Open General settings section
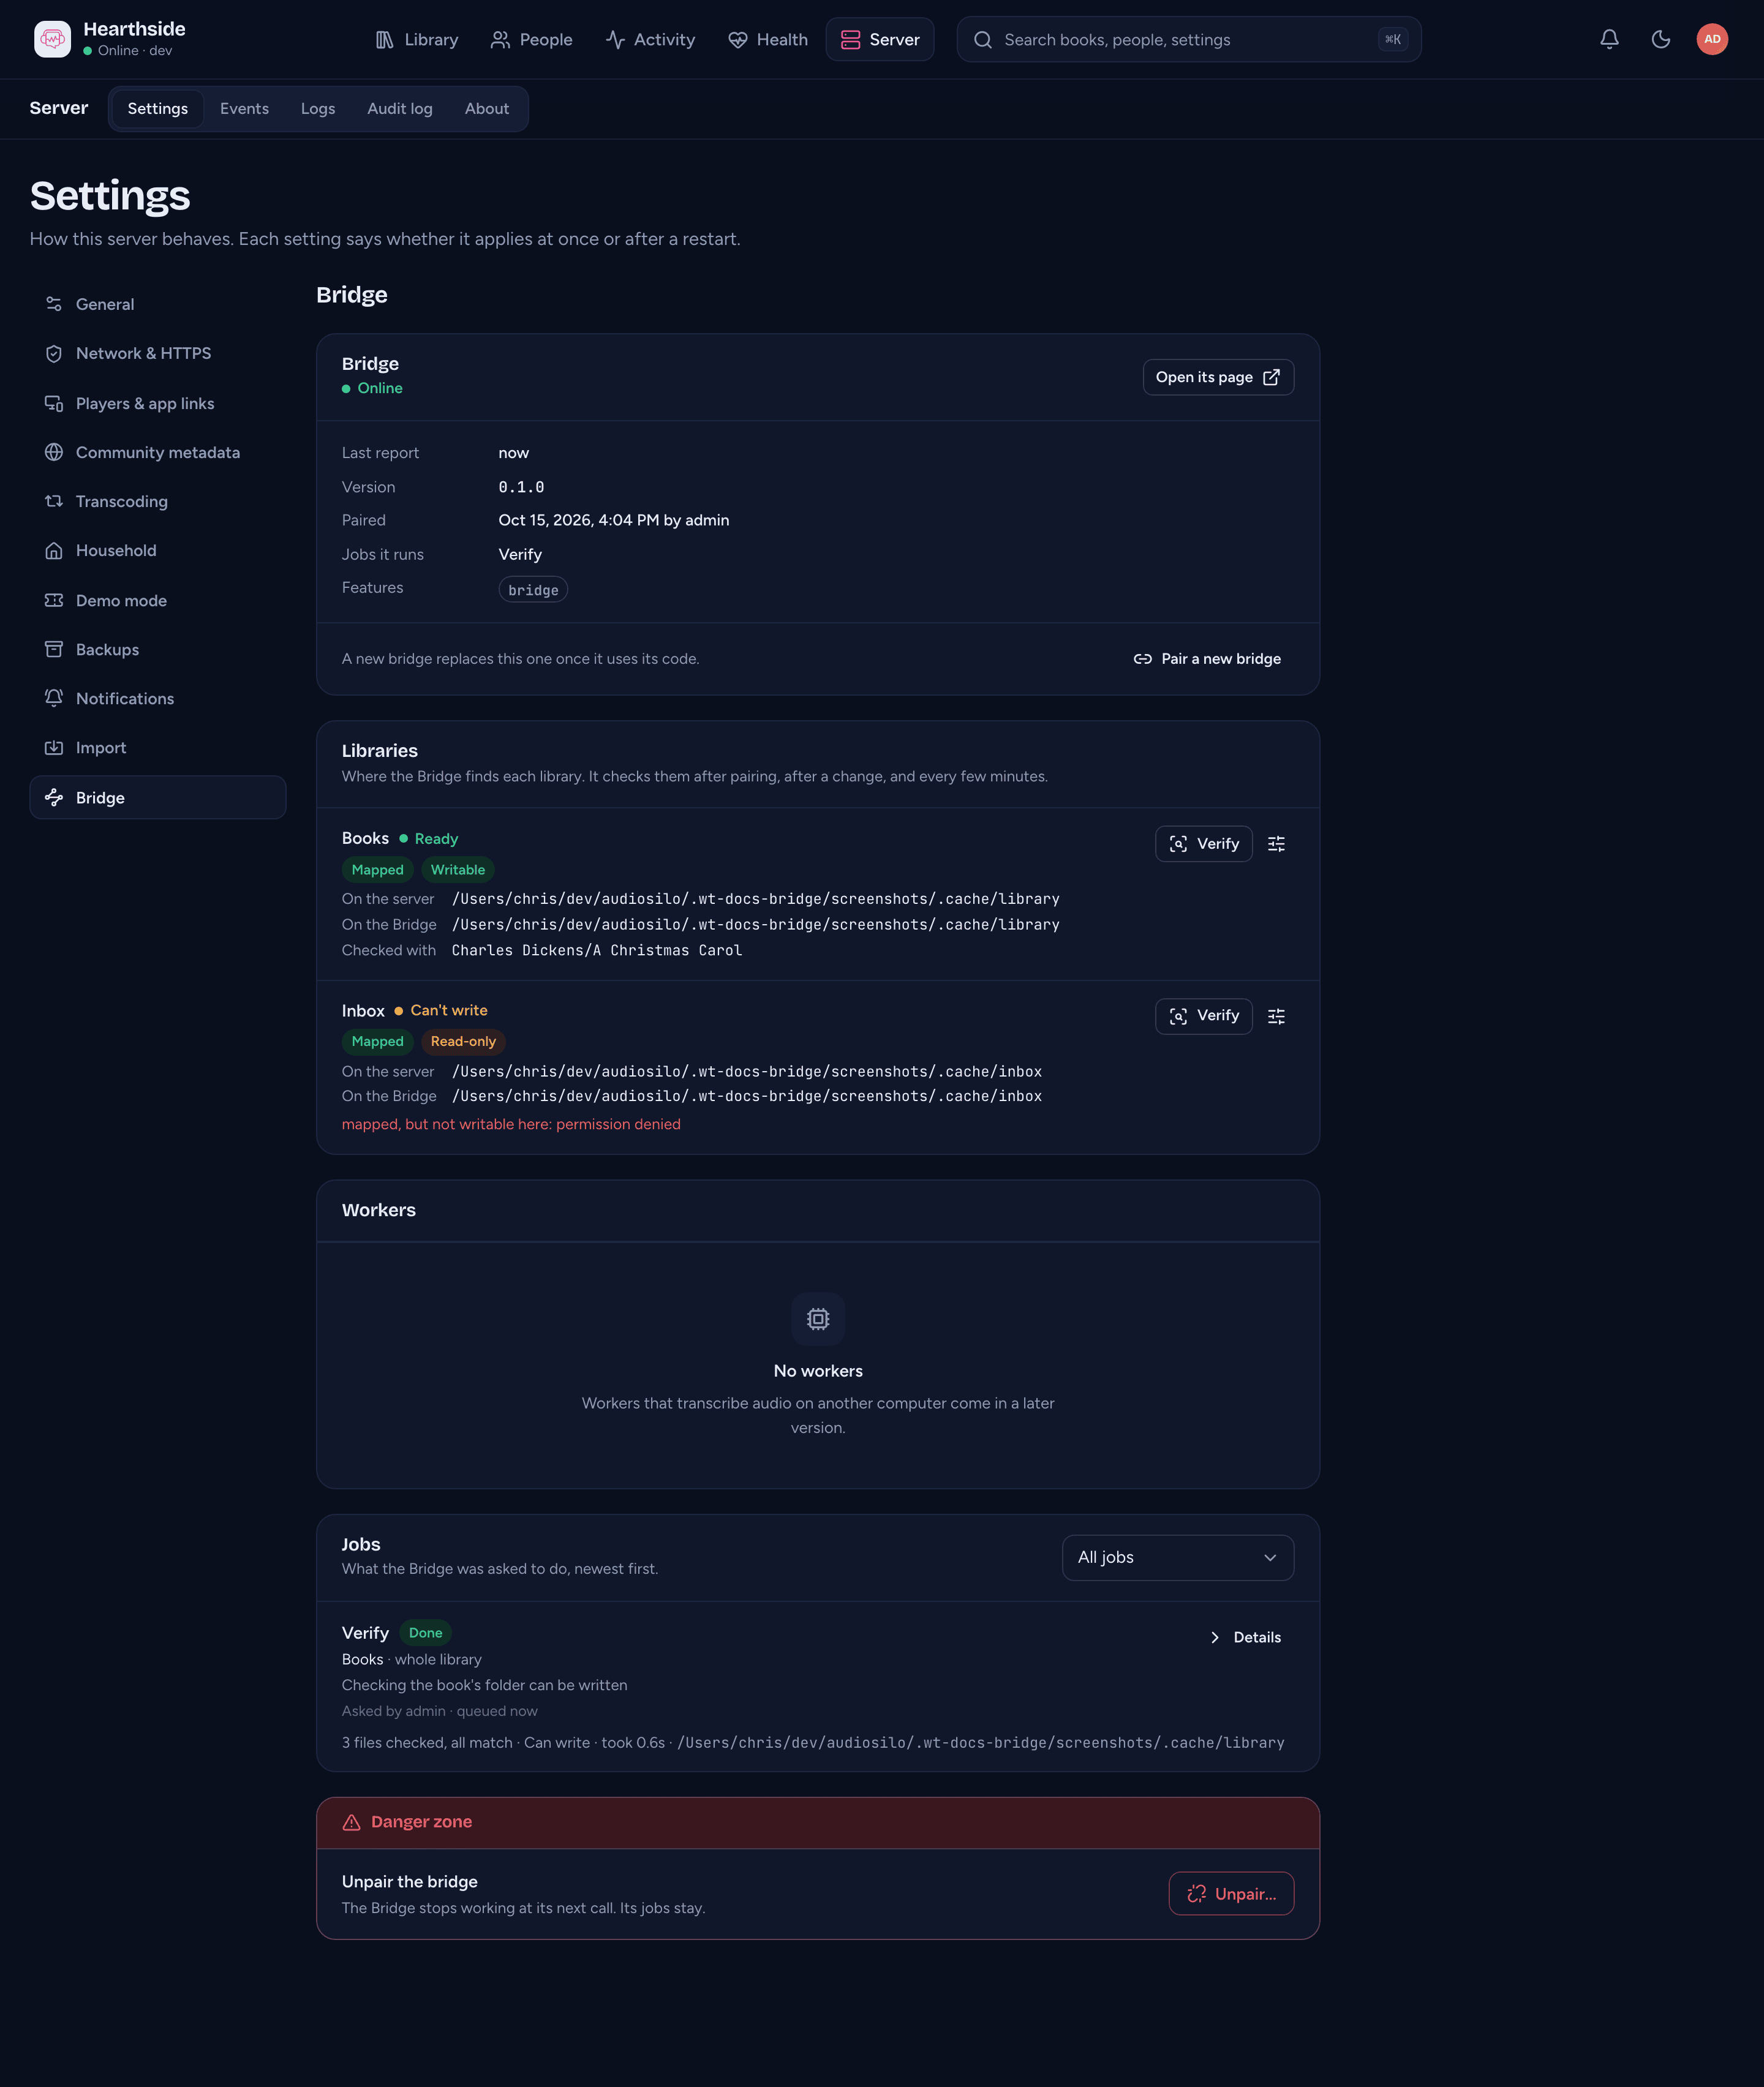 point(158,304)
